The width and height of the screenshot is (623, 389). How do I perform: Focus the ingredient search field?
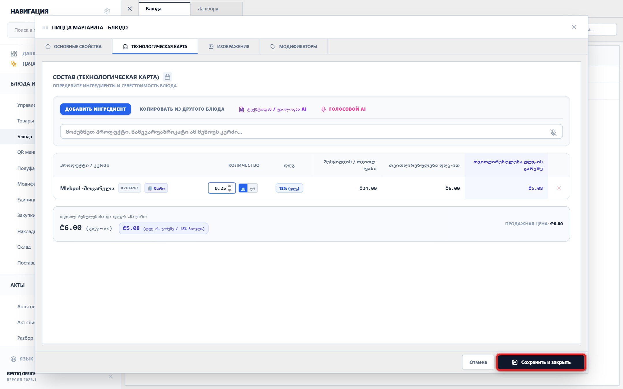tap(311, 132)
